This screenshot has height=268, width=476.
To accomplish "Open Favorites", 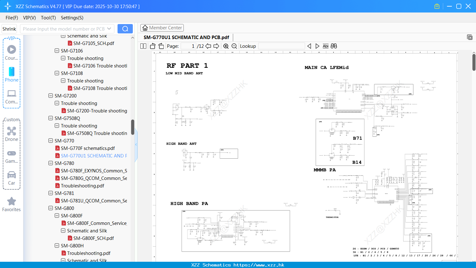I will pyautogui.click(x=12, y=205).
